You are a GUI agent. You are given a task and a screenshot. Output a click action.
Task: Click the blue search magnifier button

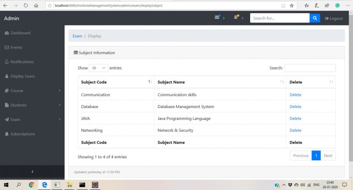(x=315, y=18)
